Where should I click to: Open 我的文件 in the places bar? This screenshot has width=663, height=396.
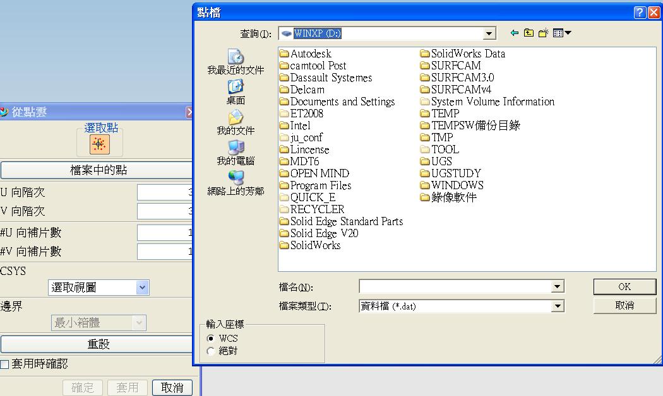(x=236, y=122)
